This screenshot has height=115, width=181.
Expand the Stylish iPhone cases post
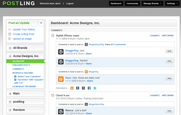[155, 36]
